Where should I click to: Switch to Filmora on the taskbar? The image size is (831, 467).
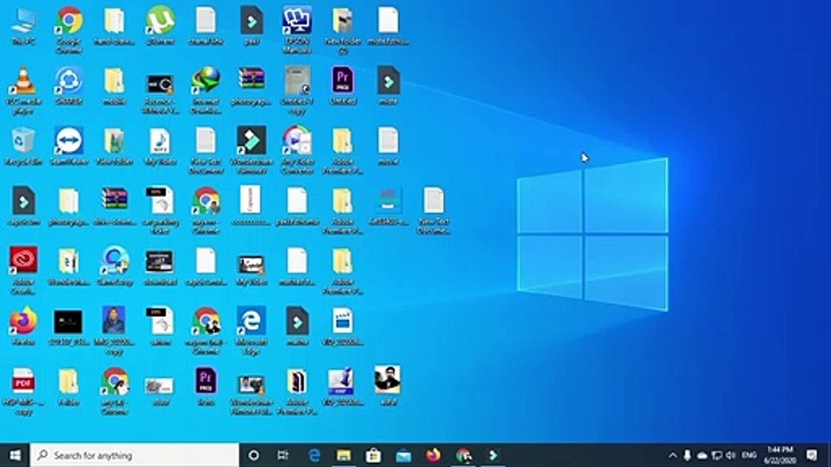(x=493, y=455)
